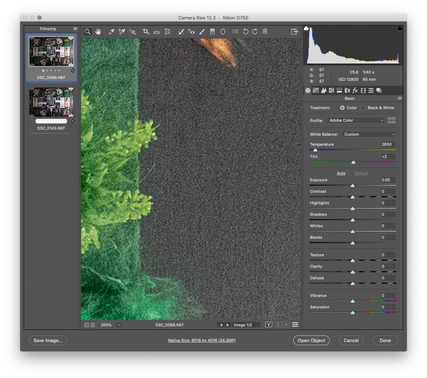Rotate the image counterclockwise
The width and height of the screenshot is (427, 378).
point(245,32)
